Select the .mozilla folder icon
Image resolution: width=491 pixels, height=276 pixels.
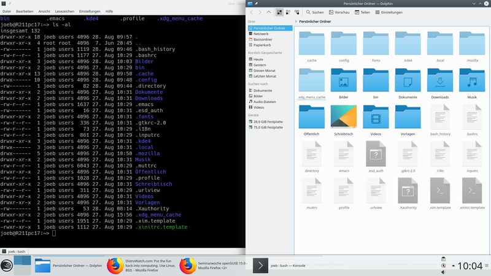coord(472,44)
